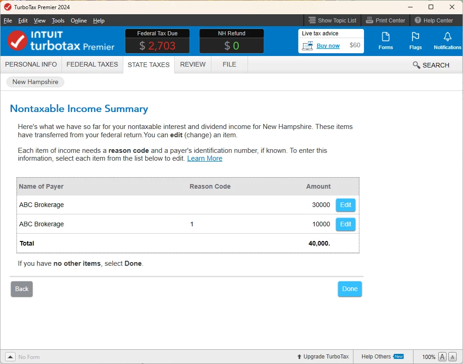Screen dimensions: 463x364
Task: Click the Amount column header
Action: (318, 186)
